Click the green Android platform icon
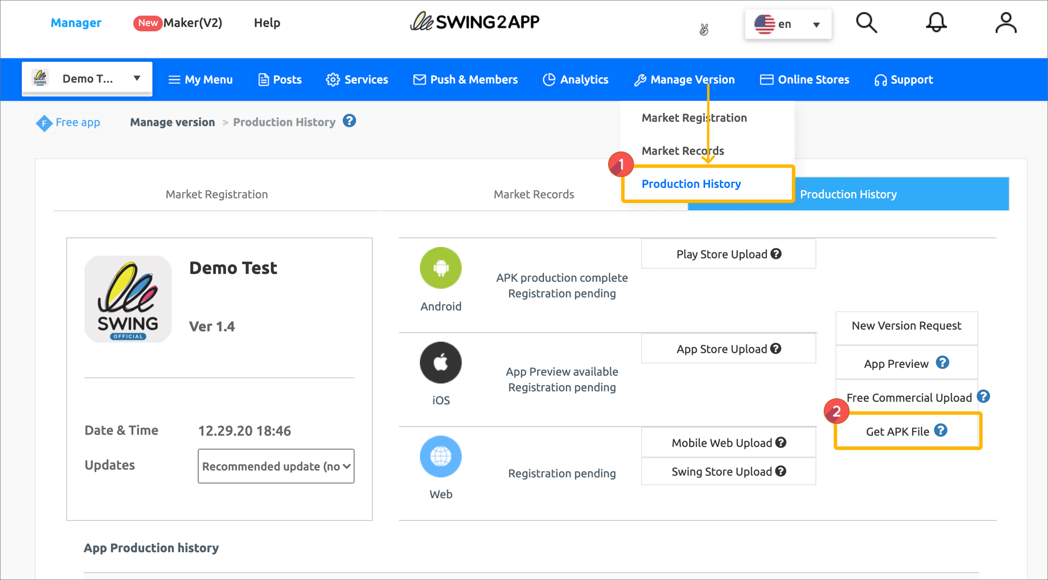The width and height of the screenshot is (1048, 580). click(440, 268)
